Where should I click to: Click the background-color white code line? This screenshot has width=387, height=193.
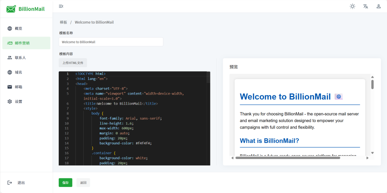click(124, 158)
